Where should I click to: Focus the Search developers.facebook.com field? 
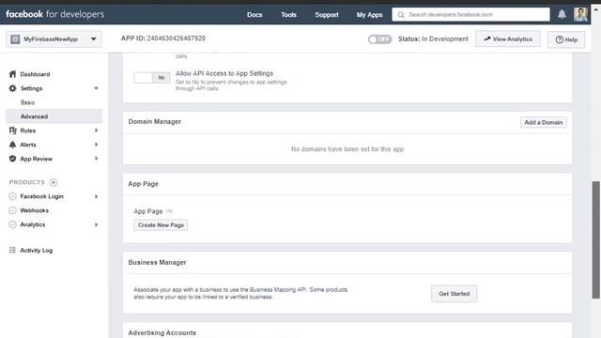tap(470, 15)
